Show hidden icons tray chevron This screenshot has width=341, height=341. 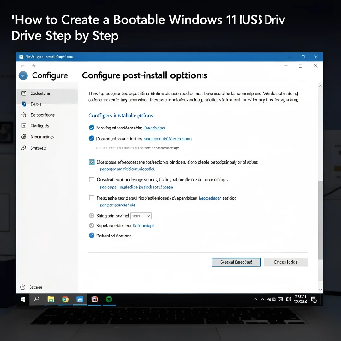pos(255,299)
